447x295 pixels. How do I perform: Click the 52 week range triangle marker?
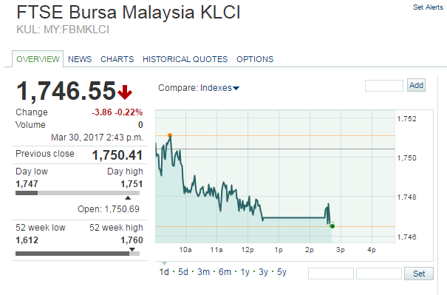132,249
